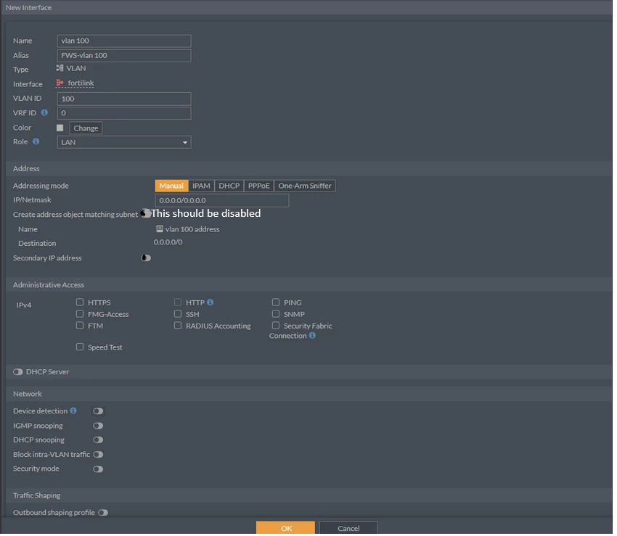Viewport: 617px width, 536px height.
Task: Click the OK button
Action: click(286, 528)
